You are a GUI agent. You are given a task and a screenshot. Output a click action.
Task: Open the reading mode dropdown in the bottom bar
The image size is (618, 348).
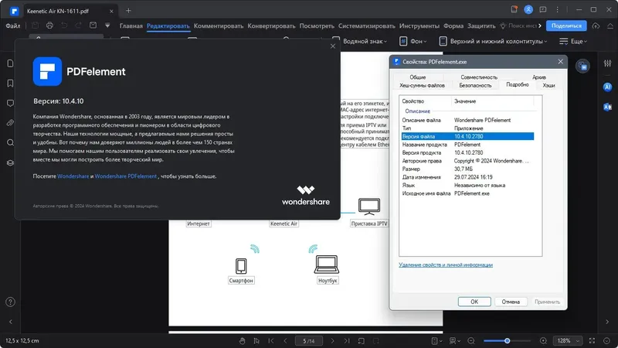[x=455, y=340]
